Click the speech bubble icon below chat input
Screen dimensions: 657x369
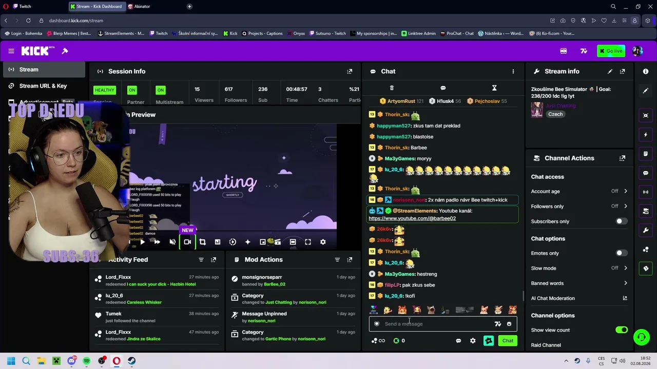(x=458, y=341)
